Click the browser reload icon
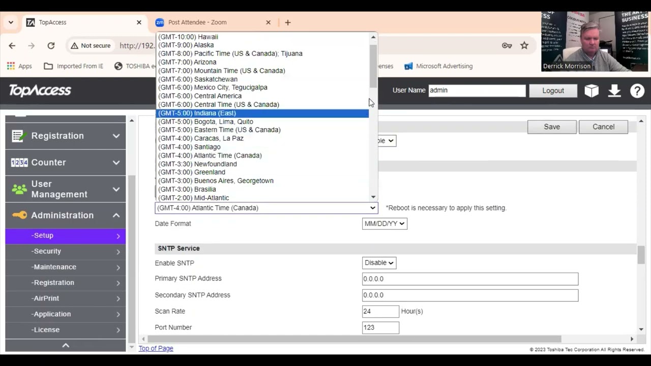Image resolution: width=651 pixels, height=366 pixels. coord(51,45)
